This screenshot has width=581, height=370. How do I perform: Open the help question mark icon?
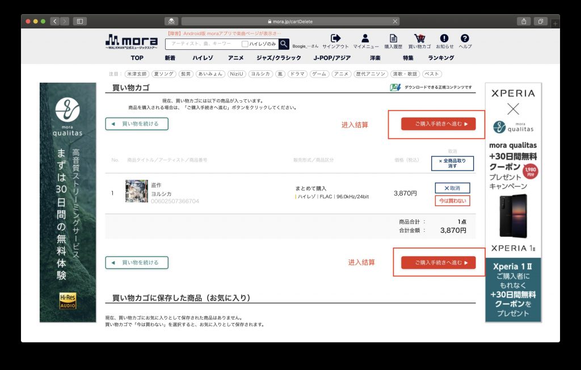(x=465, y=38)
